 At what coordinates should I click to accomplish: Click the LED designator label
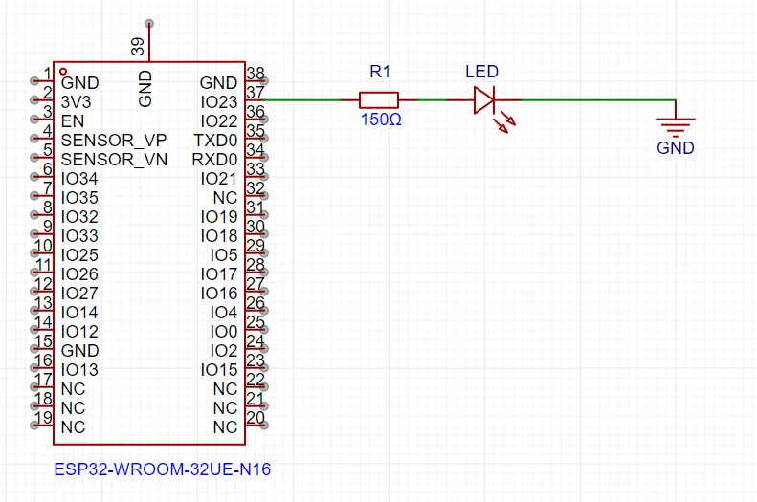tap(481, 72)
